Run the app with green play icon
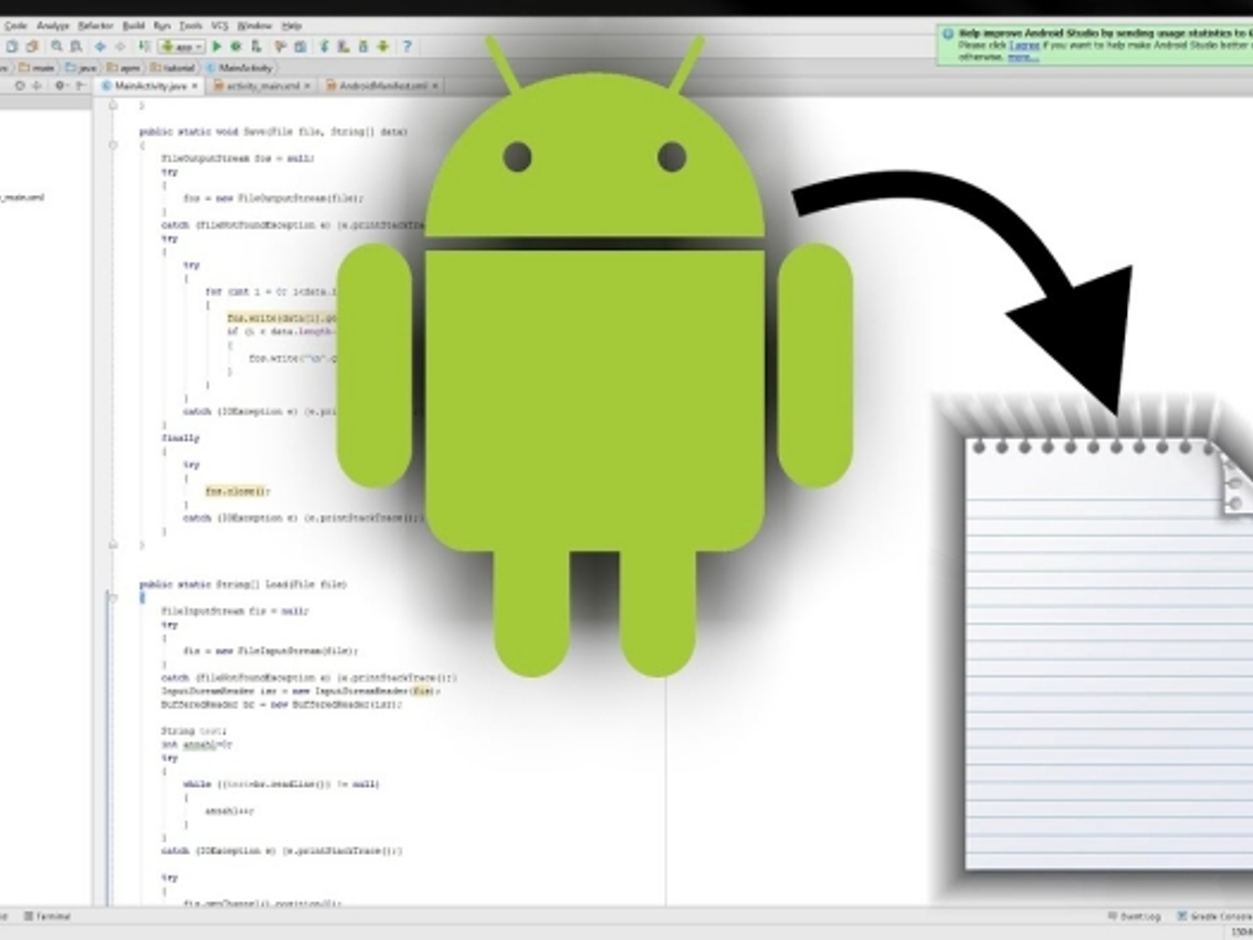This screenshot has height=940, width=1253. (216, 46)
